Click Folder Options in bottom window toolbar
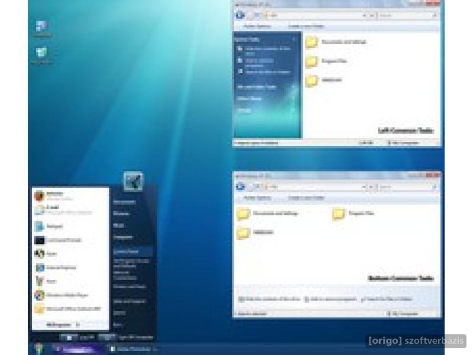473x355 pixels. [x=257, y=198]
